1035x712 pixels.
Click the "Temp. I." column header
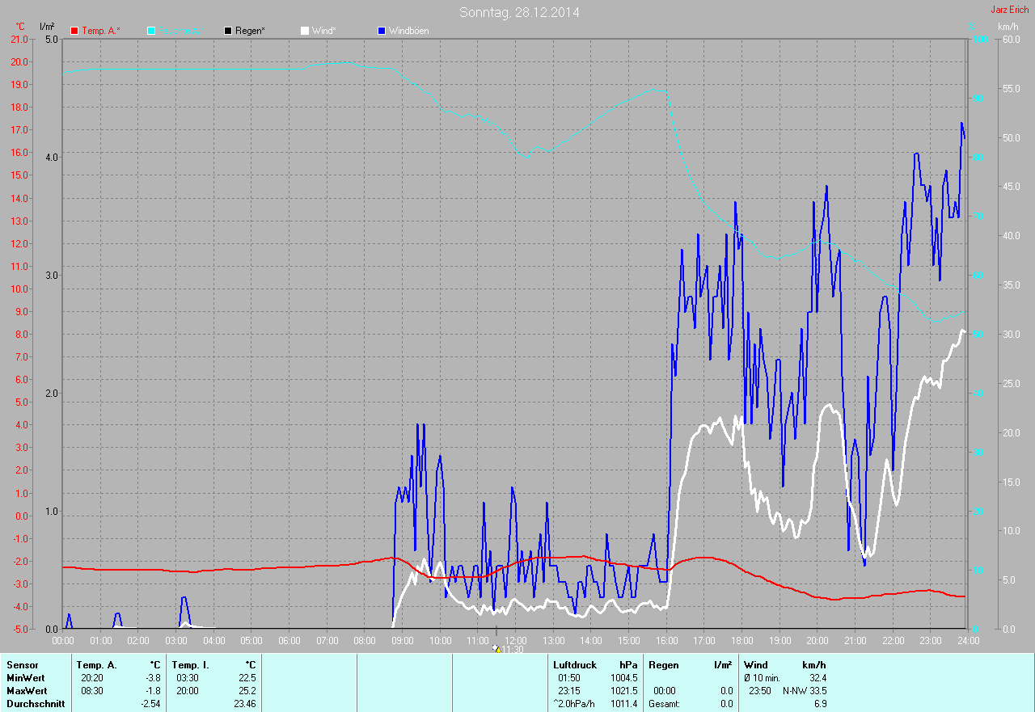click(191, 665)
